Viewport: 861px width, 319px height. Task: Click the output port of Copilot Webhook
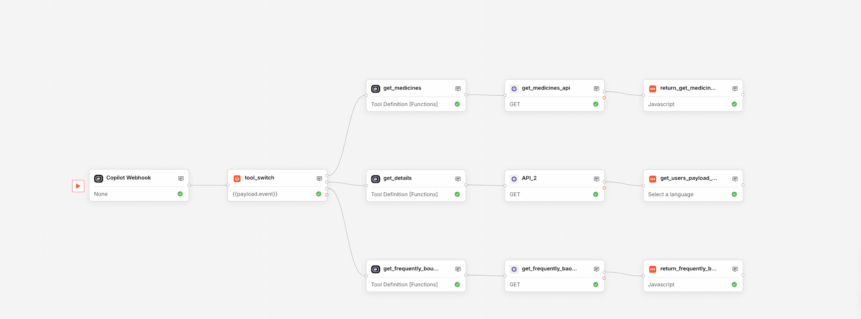click(189, 185)
